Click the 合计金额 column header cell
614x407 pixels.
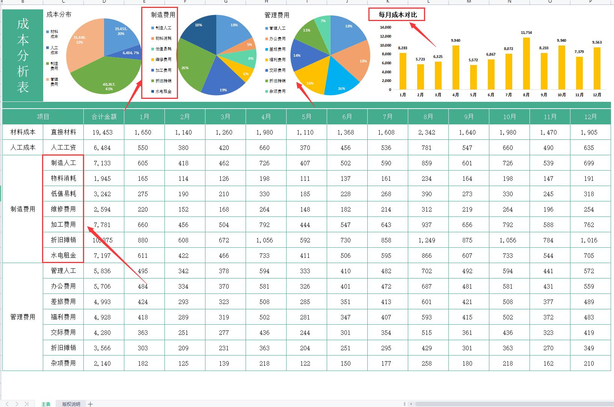point(104,117)
